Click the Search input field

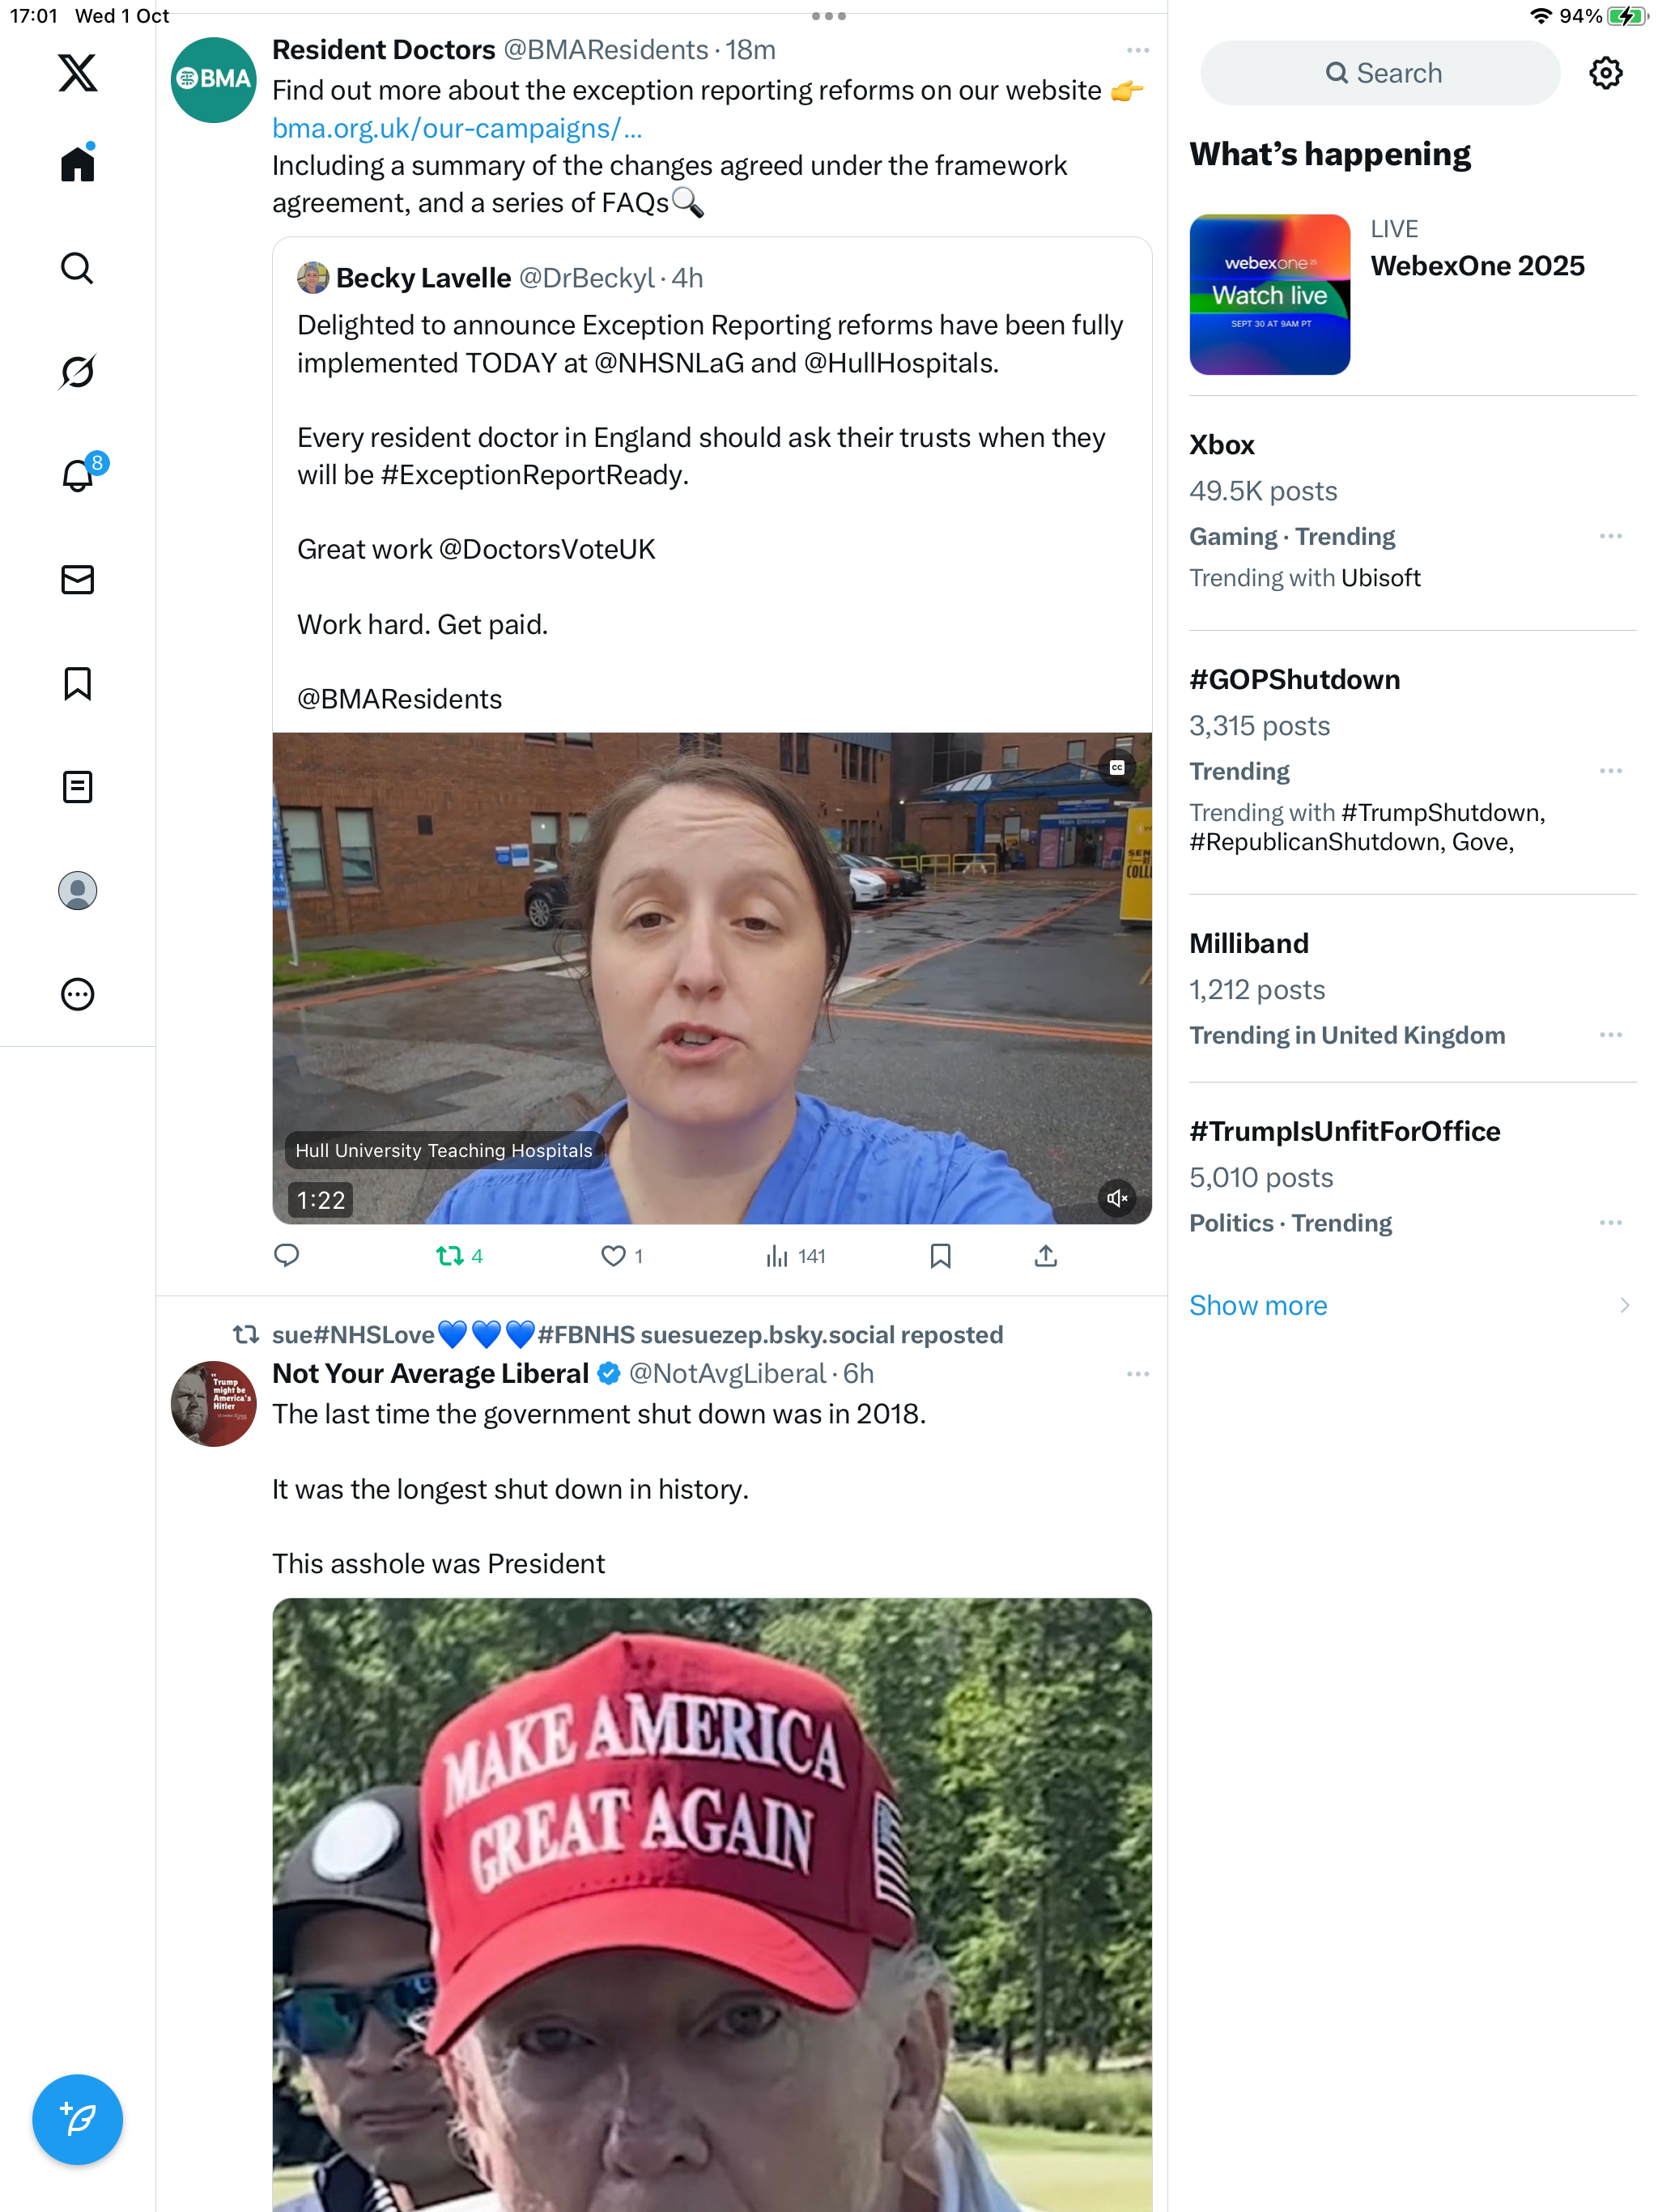pyautogui.click(x=1379, y=73)
